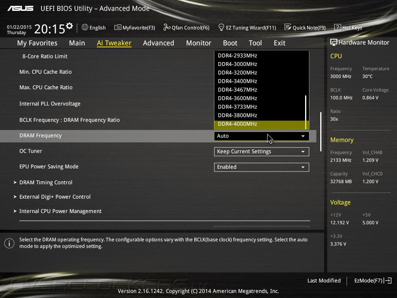
Task: Click the info icon beside help text
Action: tap(9, 243)
